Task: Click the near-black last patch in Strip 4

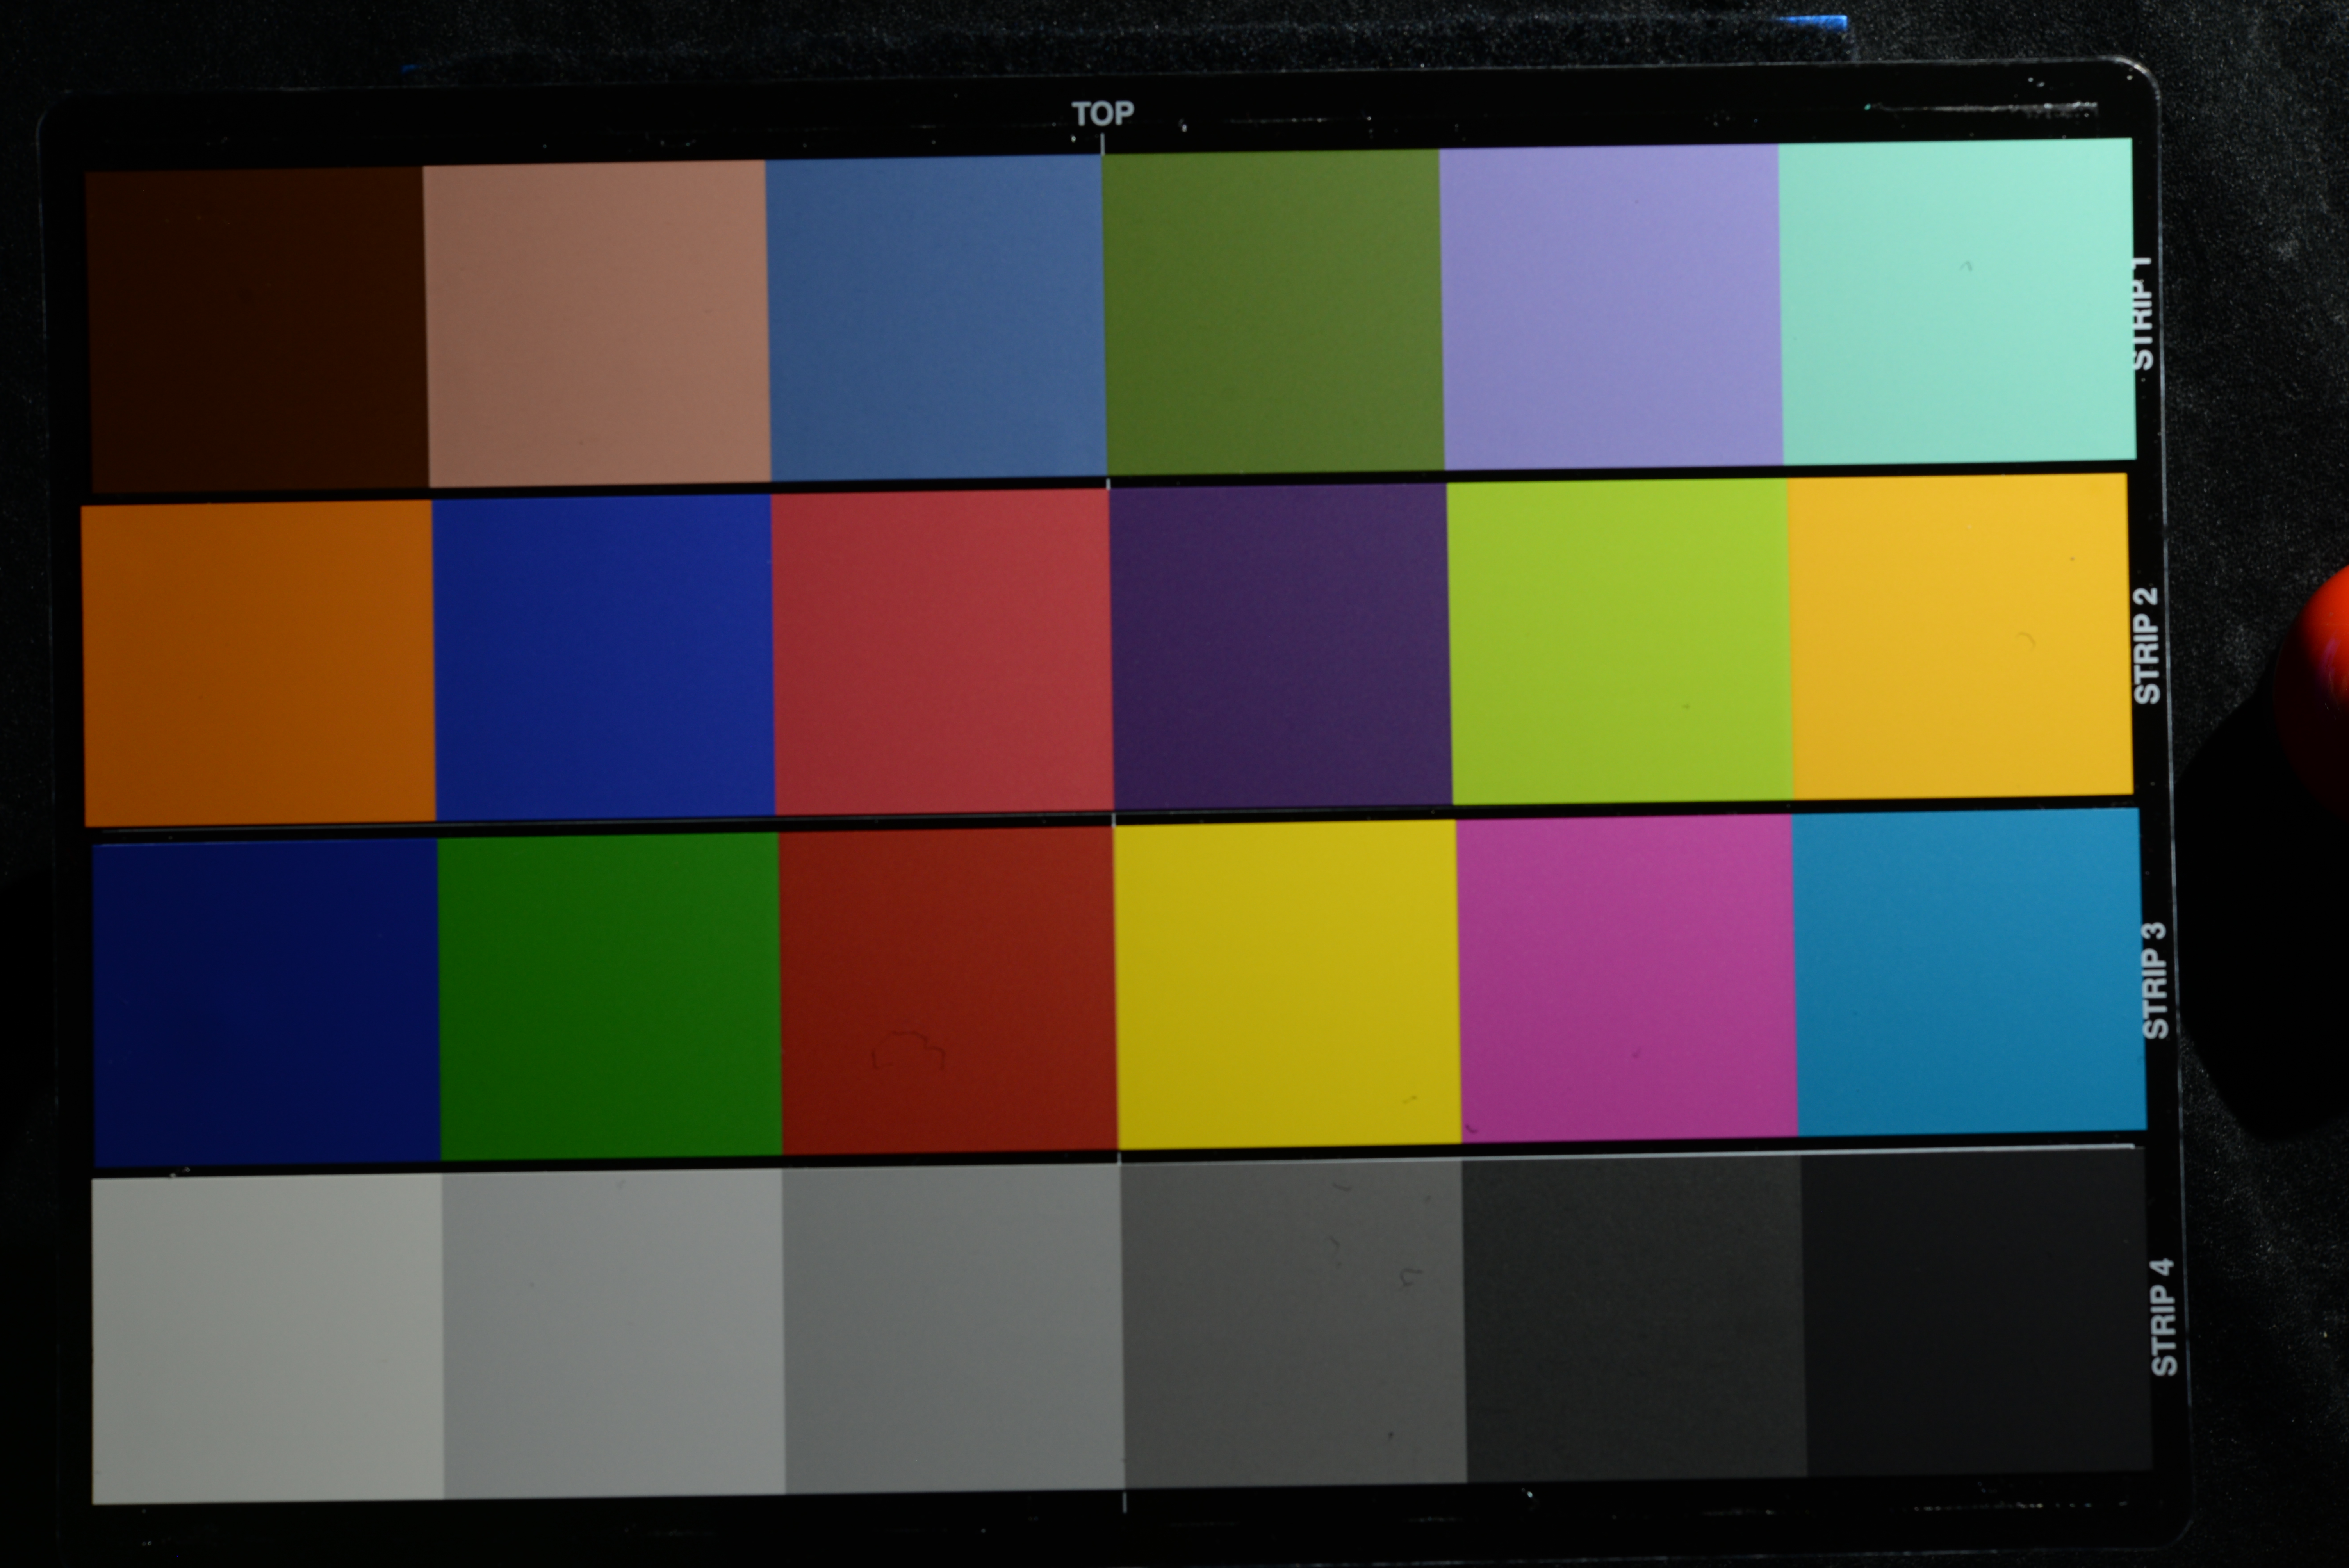Action: (1977, 1311)
